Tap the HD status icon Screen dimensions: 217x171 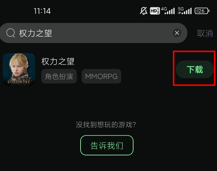155,11
